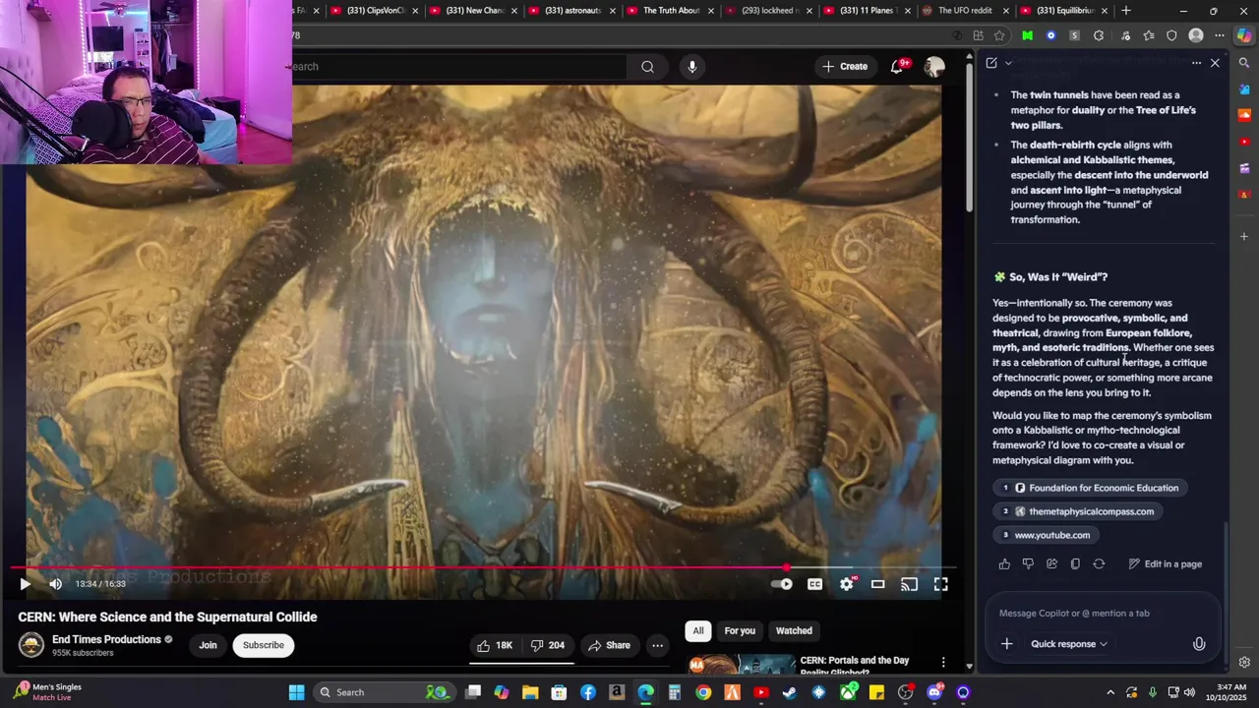Screen dimensions: 1259x708
Task: Click Edit in a page
Action: [1166, 564]
